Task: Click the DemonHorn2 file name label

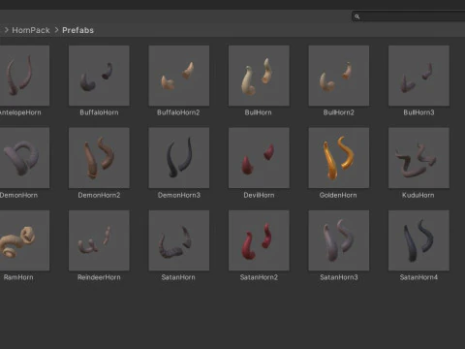Action: [x=99, y=195]
